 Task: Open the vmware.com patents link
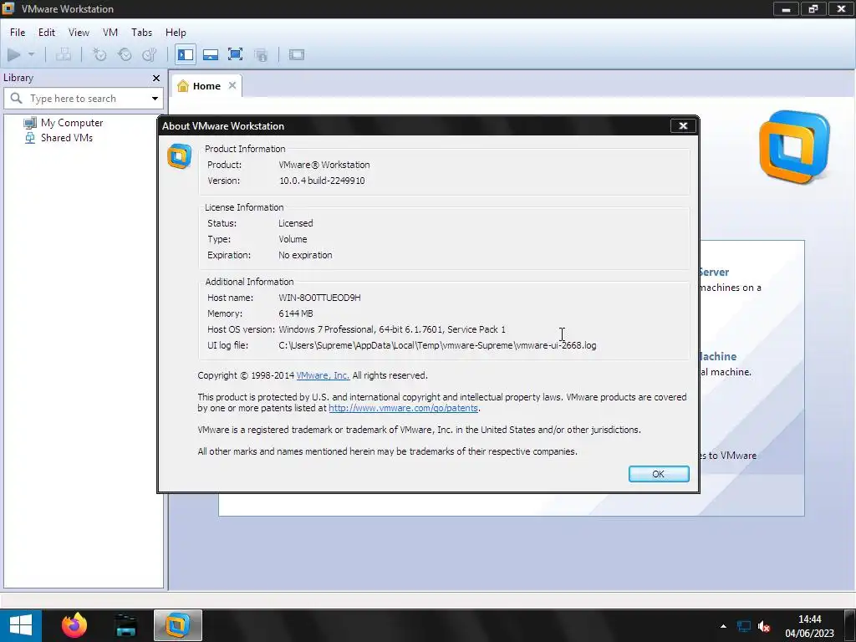pos(404,408)
